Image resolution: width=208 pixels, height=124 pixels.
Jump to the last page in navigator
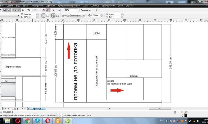pyautogui.click(x=25, y=108)
